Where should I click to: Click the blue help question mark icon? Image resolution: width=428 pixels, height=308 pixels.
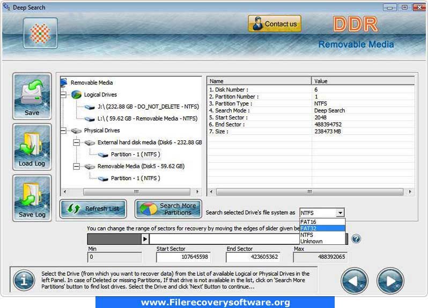(356, 239)
